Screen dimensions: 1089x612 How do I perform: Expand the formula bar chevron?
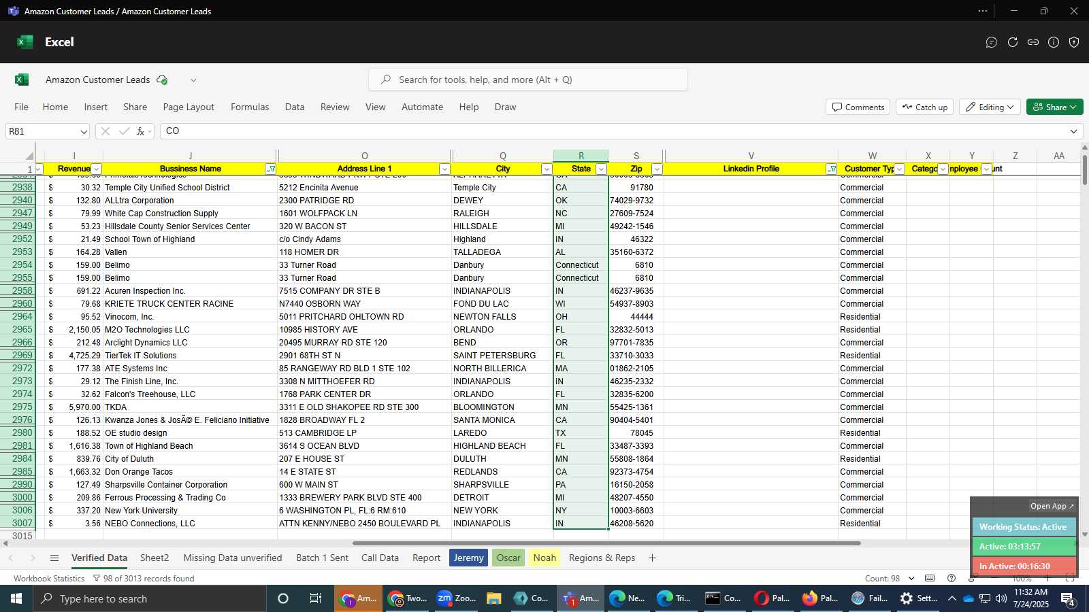click(x=1073, y=131)
